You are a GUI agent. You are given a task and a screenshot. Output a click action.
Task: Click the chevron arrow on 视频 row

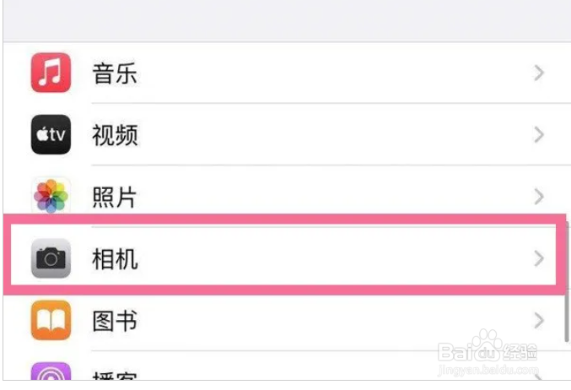(x=539, y=135)
